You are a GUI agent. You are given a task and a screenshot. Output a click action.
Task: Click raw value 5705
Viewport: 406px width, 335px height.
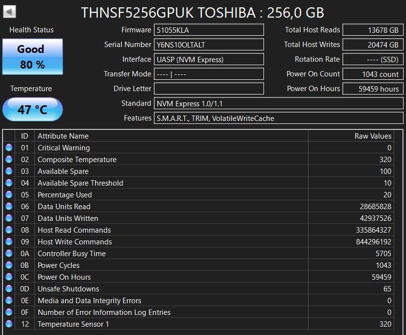(383, 253)
